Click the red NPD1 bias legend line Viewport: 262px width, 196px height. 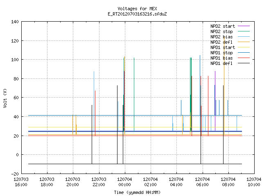point(244,58)
